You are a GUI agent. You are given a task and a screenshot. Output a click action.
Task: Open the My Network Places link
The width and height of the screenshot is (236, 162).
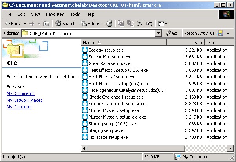coord(24,100)
